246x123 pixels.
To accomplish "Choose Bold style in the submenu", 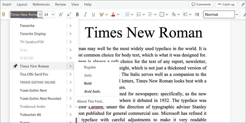I will [88, 83].
